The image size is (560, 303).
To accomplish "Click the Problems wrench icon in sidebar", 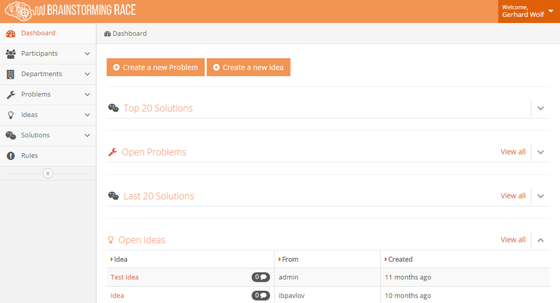I will (10, 95).
